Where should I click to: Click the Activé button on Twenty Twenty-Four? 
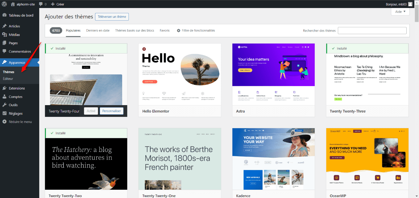tap(91, 111)
